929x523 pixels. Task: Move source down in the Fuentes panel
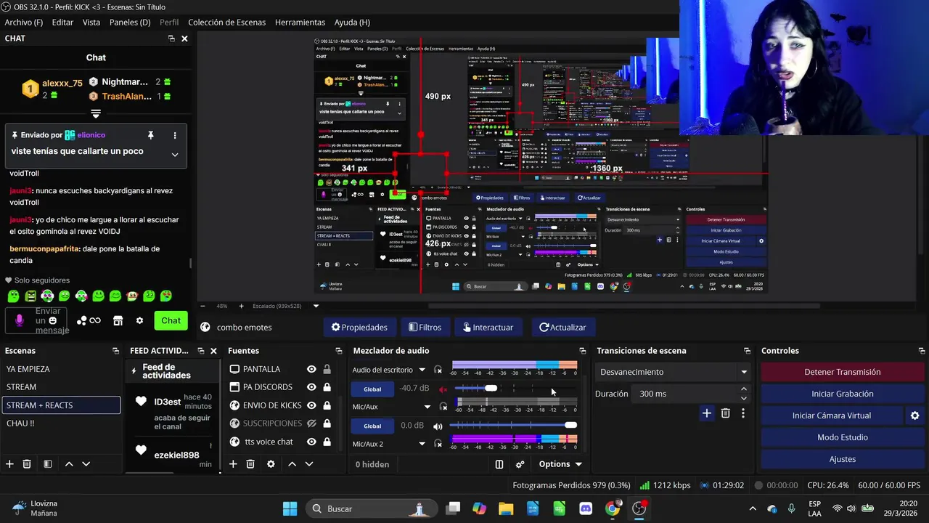(x=308, y=463)
